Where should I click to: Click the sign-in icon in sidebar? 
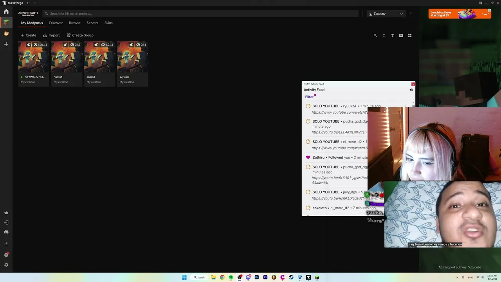pyautogui.click(x=6, y=222)
